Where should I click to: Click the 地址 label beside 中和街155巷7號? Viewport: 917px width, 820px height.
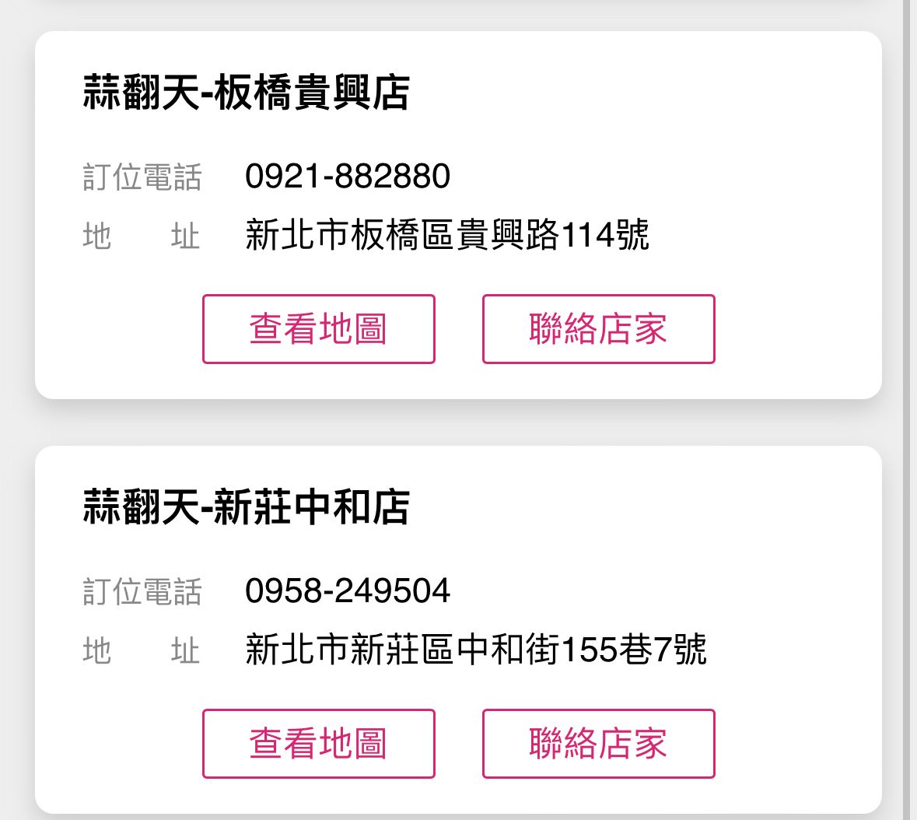(142, 650)
